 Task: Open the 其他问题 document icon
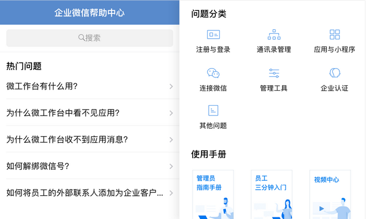[x=213, y=111]
